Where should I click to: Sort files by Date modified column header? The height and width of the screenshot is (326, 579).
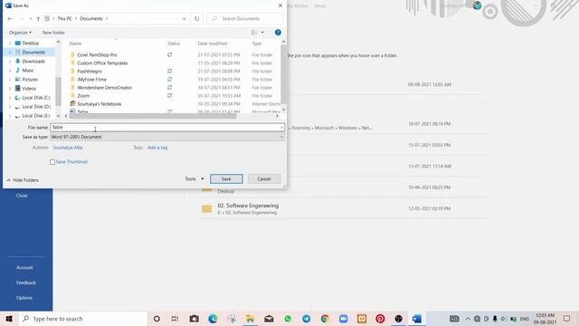213,43
